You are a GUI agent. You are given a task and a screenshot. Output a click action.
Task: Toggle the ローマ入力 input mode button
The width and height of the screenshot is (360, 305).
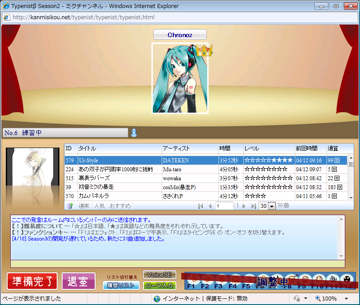[x=159, y=285]
